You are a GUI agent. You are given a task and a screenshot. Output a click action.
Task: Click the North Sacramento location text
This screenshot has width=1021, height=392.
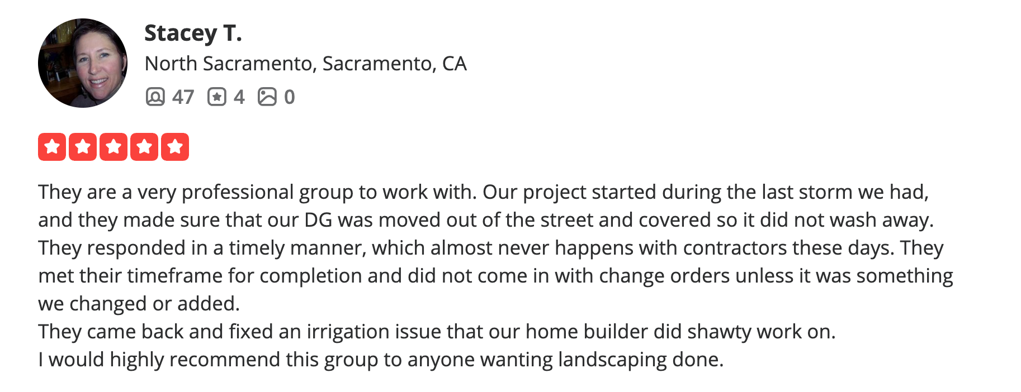(x=305, y=64)
